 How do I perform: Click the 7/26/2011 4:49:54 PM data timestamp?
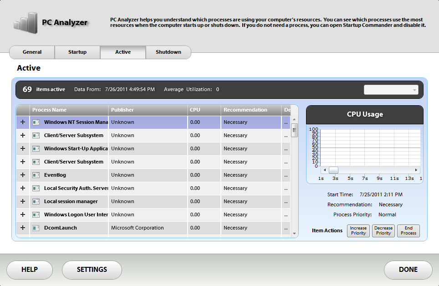(x=130, y=89)
